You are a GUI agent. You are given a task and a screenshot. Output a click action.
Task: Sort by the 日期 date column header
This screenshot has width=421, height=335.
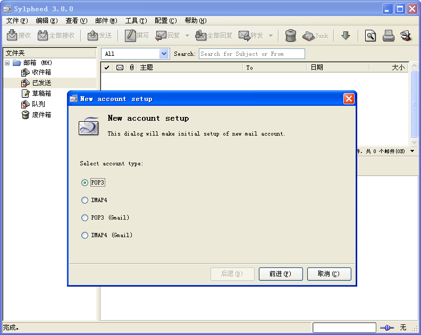click(x=338, y=68)
